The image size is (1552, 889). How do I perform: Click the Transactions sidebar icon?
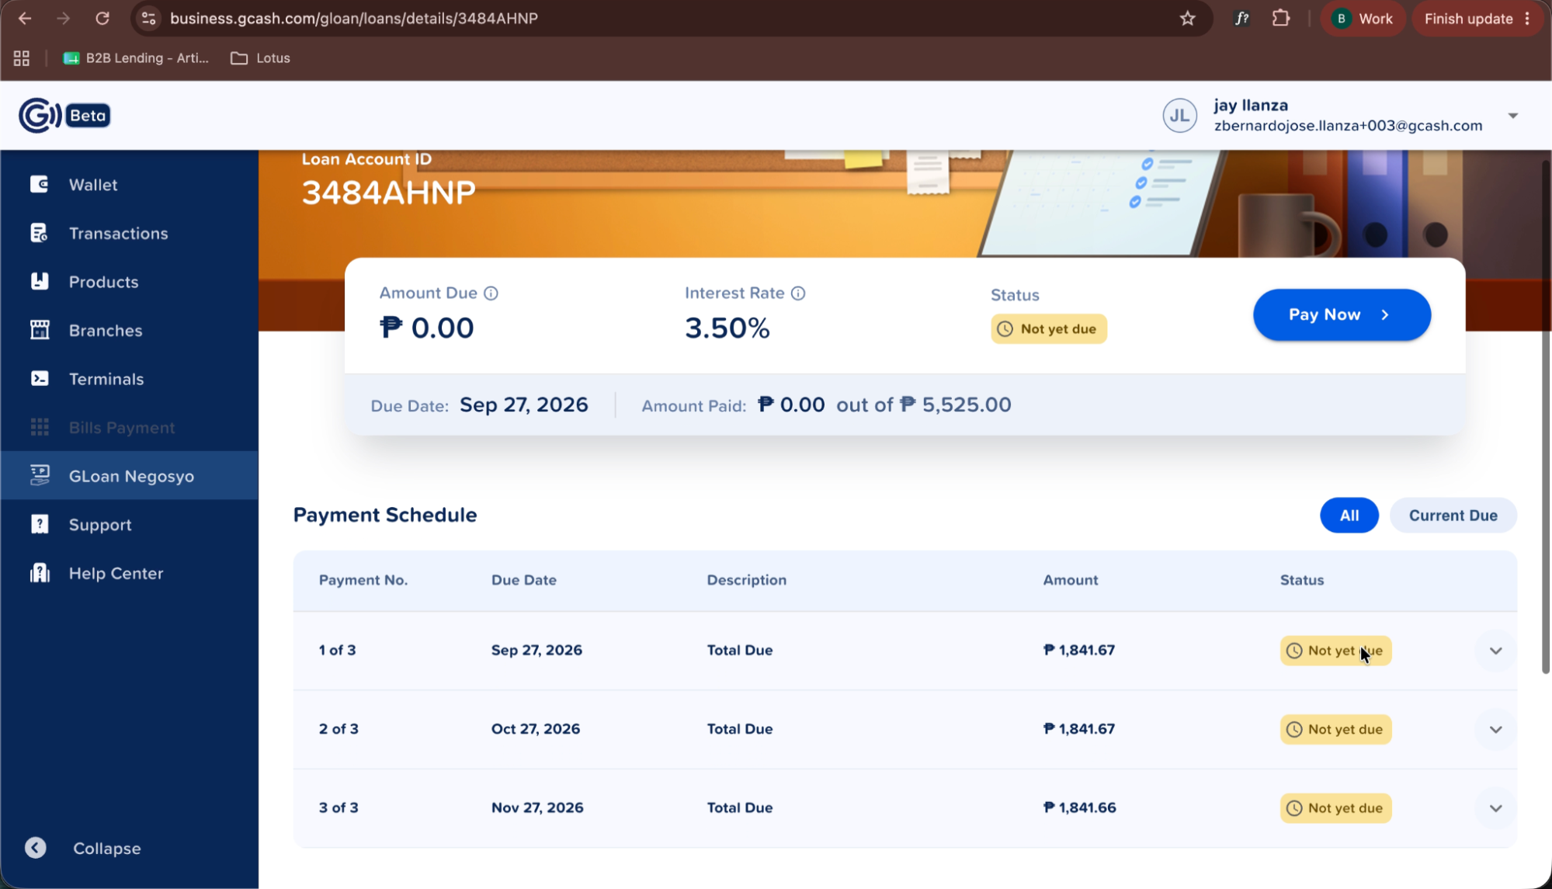(x=40, y=233)
